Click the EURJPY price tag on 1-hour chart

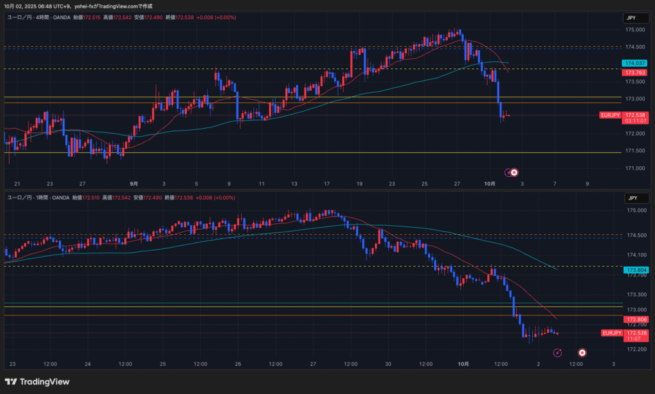click(x=612, y=333)
